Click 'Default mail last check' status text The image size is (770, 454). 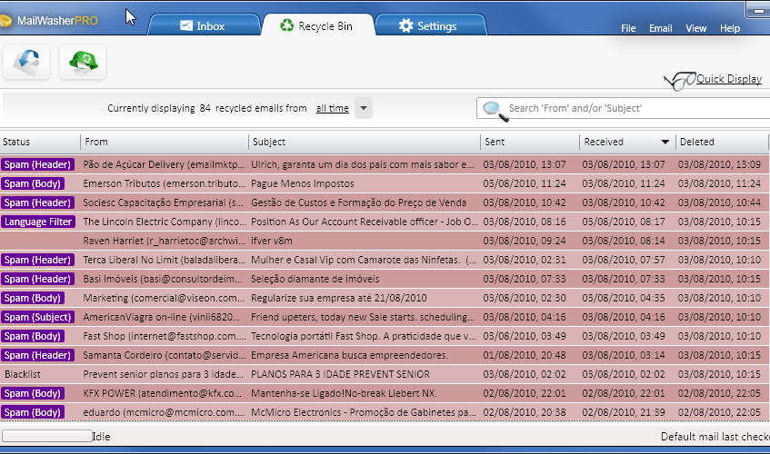coord(715,437)
